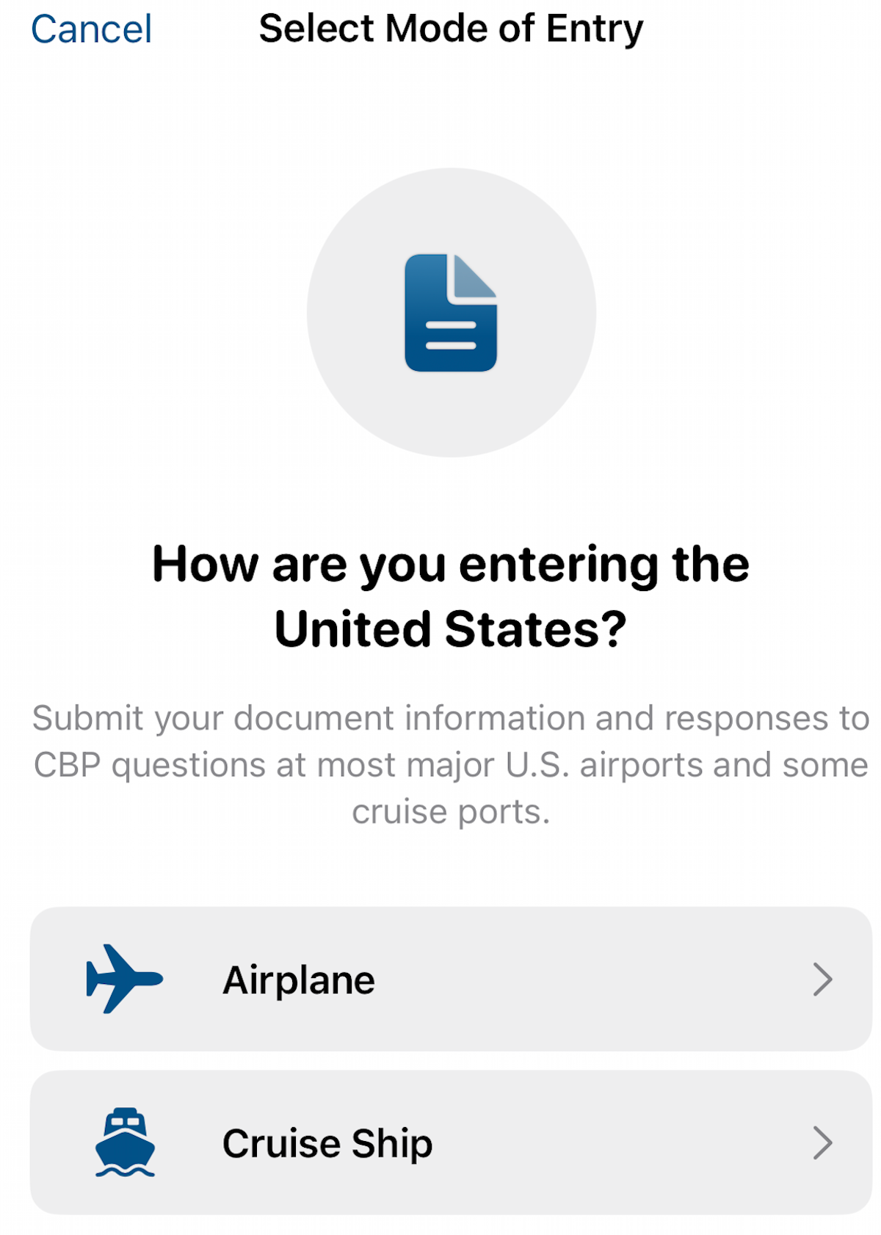The image size is (881, 1235).
Task: Click the ship's cabin windows in the icon
Action: 123,1122
